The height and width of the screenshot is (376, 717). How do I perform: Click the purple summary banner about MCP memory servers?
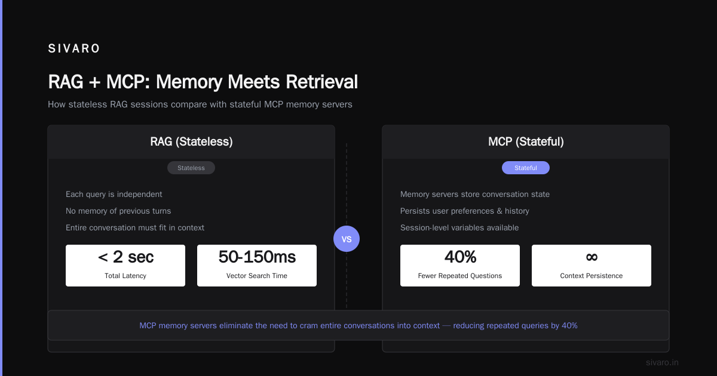tap(358, 325)
